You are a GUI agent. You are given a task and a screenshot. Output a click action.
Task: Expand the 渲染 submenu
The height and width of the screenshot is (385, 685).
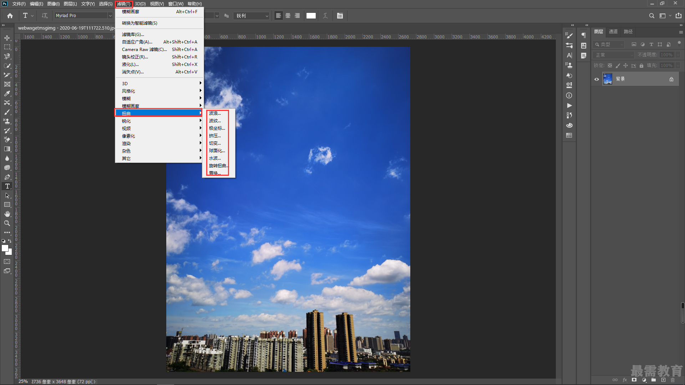[x=159, y=143]
